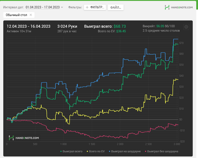This screenshot has height=158, width=198.
Task: Click the ФАЙЛ... button
Action: coord(115,7)
